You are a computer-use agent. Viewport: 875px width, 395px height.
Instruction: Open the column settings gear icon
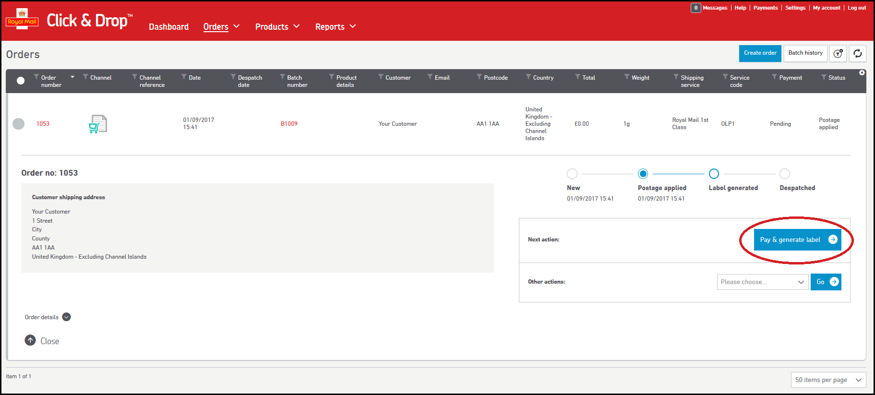862,72
